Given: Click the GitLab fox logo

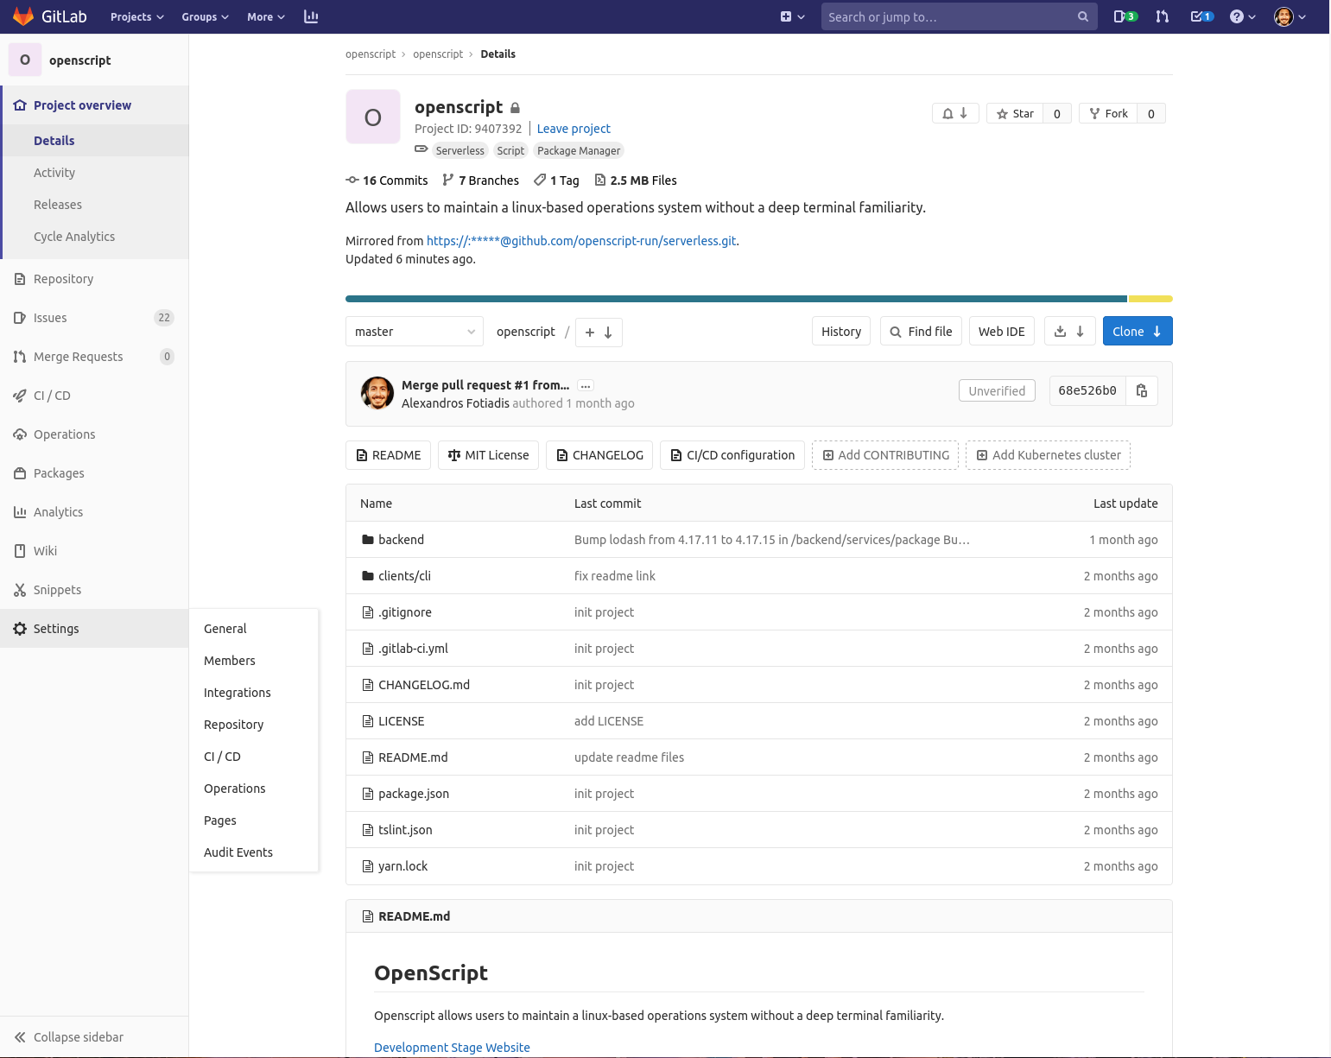Looking at the screenshot, I should point(23,16).
